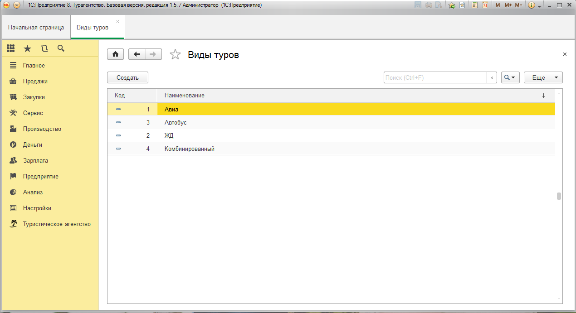Image resolution: width=576 pixels, height=313 pixels.
Task: Open the Производство section
Action: [42, 129]
